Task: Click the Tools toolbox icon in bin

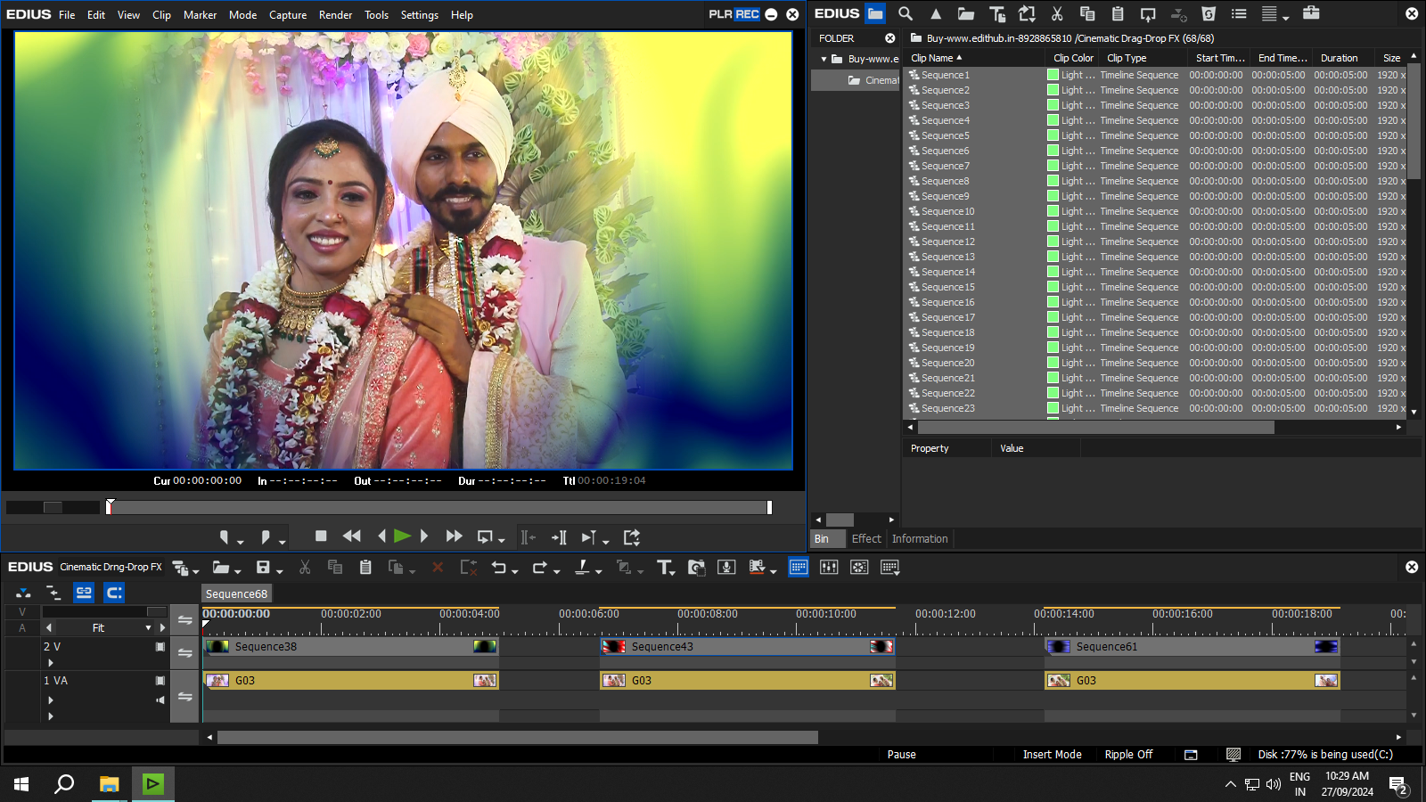Action: point(1311,13)
